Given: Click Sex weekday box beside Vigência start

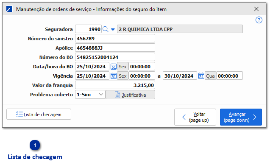Looking at the screenshot, I should click(122, 76).
